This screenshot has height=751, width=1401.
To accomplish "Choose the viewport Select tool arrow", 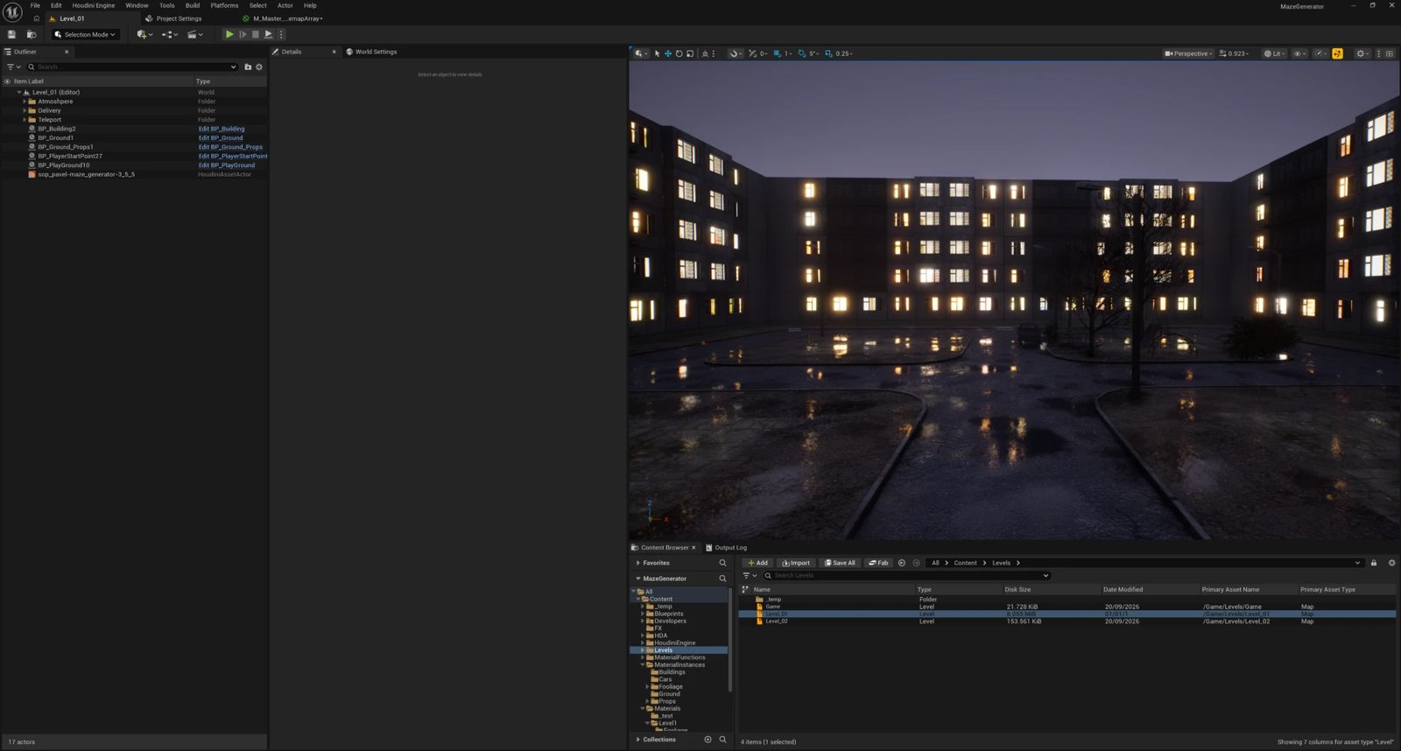I will pyautogui.click(x=657, y=53).
